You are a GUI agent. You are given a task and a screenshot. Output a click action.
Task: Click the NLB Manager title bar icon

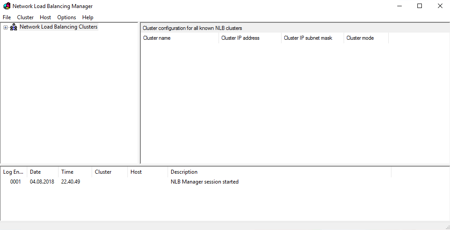(x=7, y=6)
